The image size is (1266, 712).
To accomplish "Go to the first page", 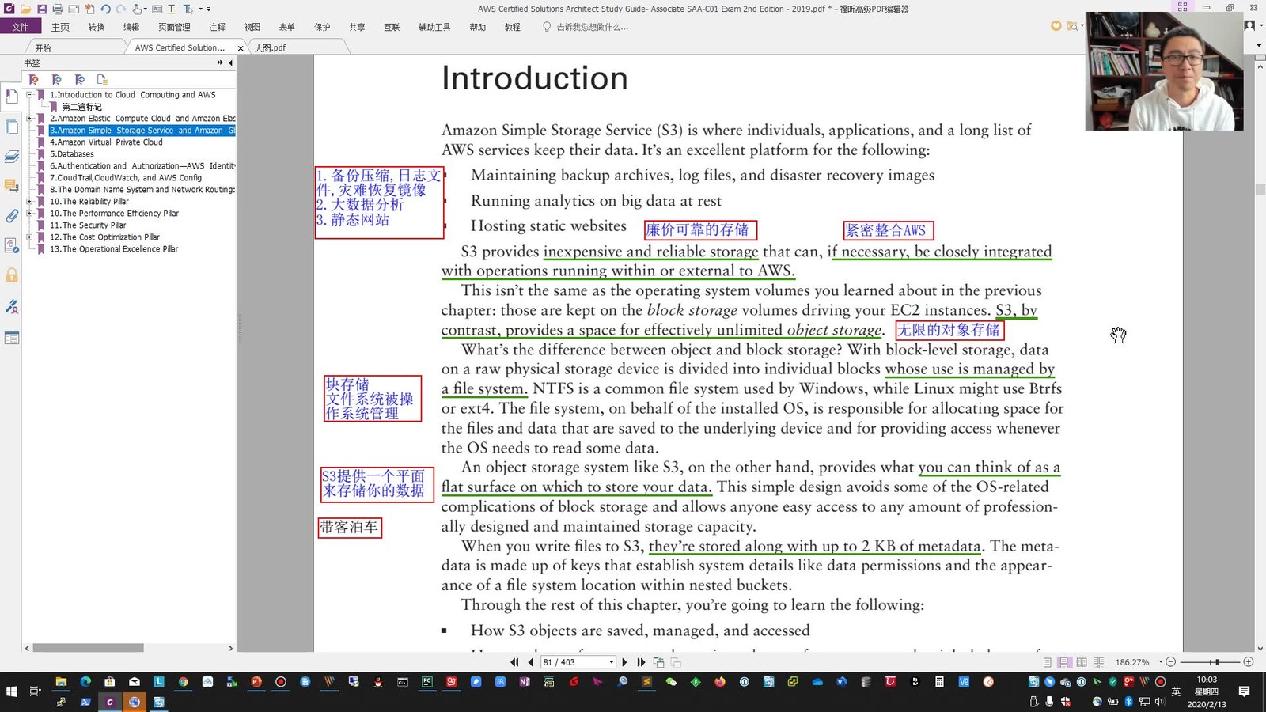I will click(514, 662).
